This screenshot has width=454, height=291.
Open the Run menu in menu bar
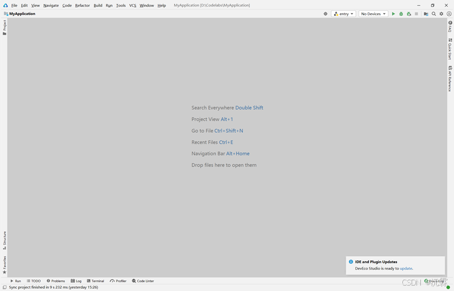(x=109, y=5)
